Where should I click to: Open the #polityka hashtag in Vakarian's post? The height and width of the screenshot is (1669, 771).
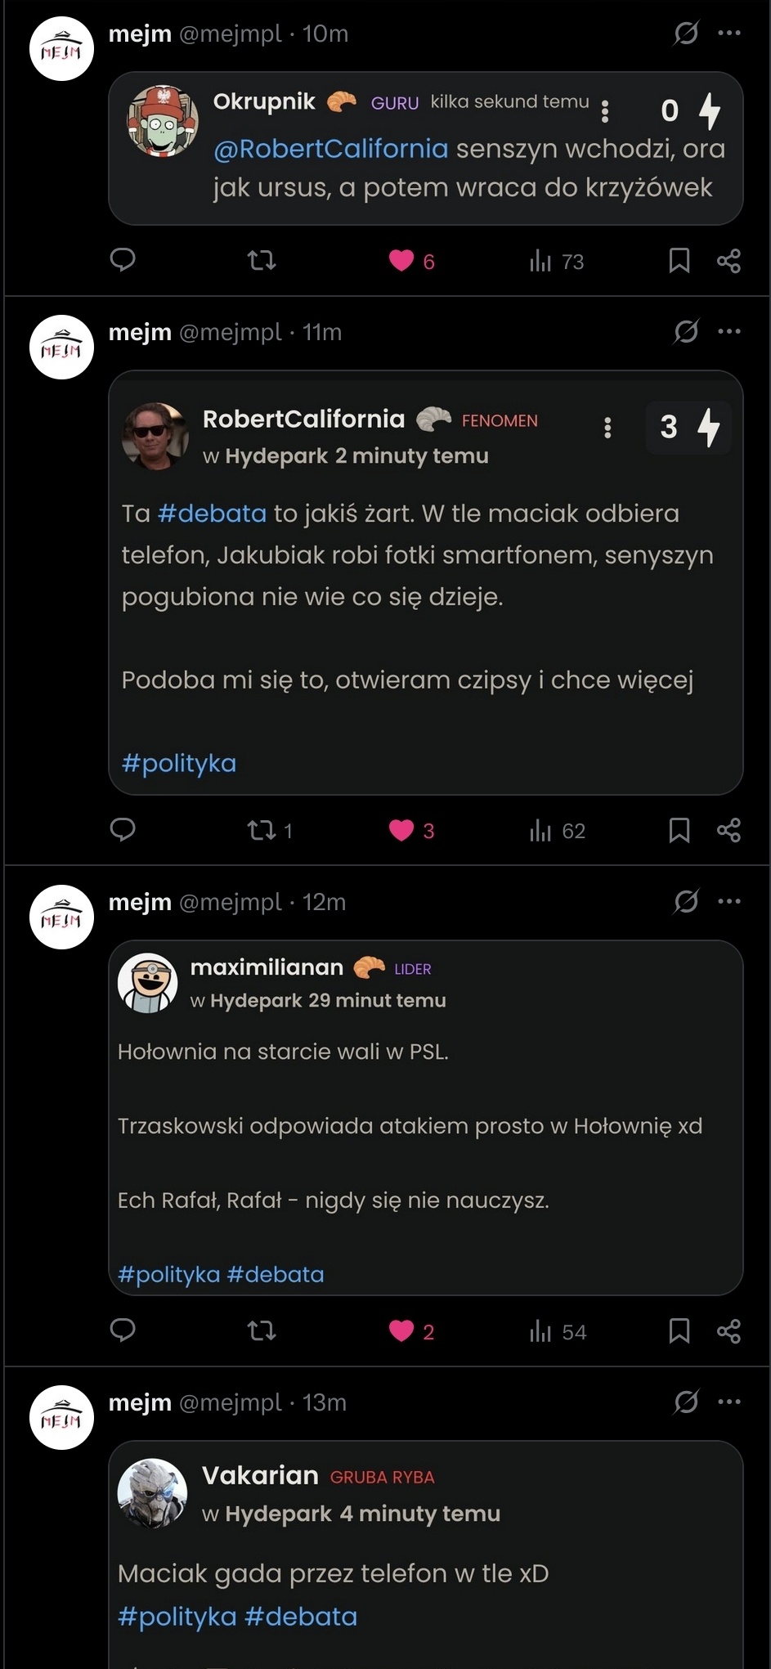click(177, 1617)
